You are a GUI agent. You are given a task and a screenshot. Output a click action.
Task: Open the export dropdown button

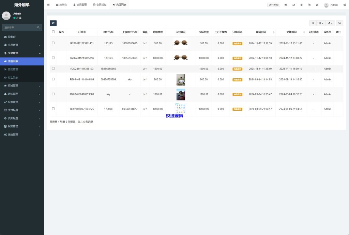click(330, 23)
